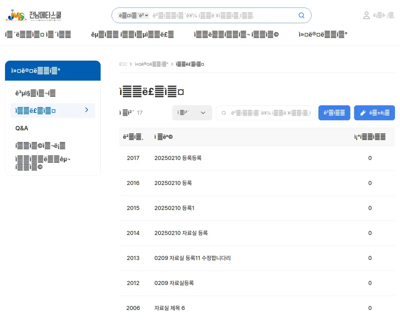Image resolution: width=400 pixels, height=320 pixels.
Task: Click row number 2013
Action: coord(133,258)
